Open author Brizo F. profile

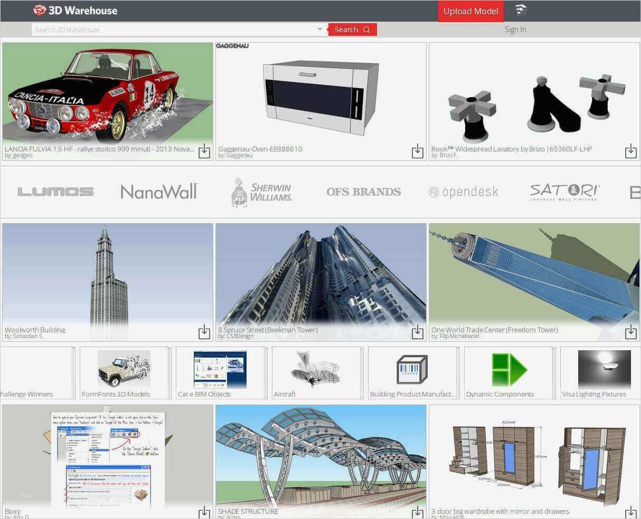(447, 156)
